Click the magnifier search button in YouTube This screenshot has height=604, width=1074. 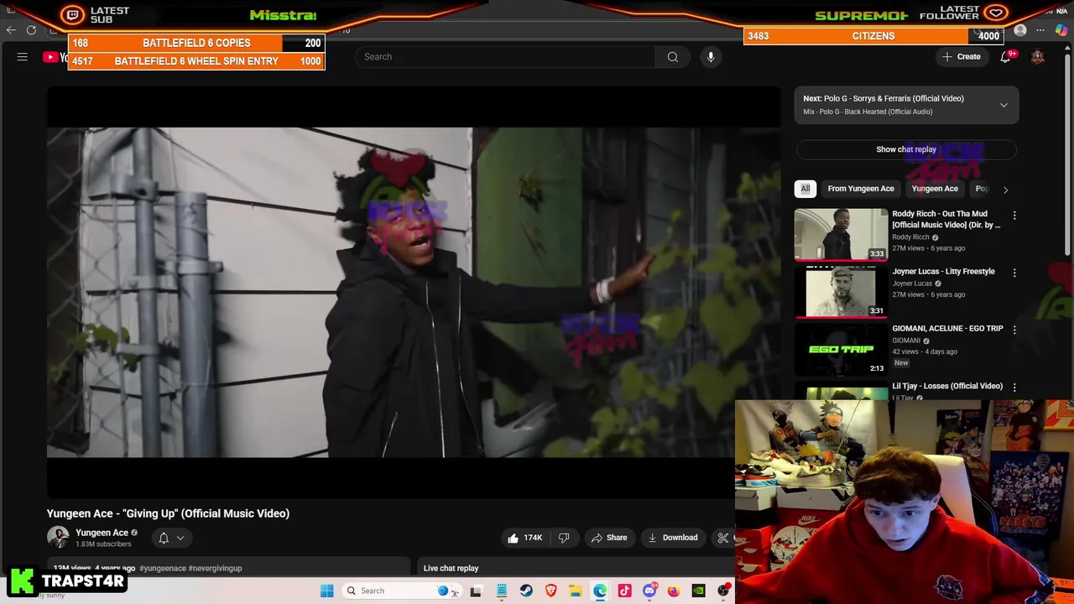click(673, 57)
